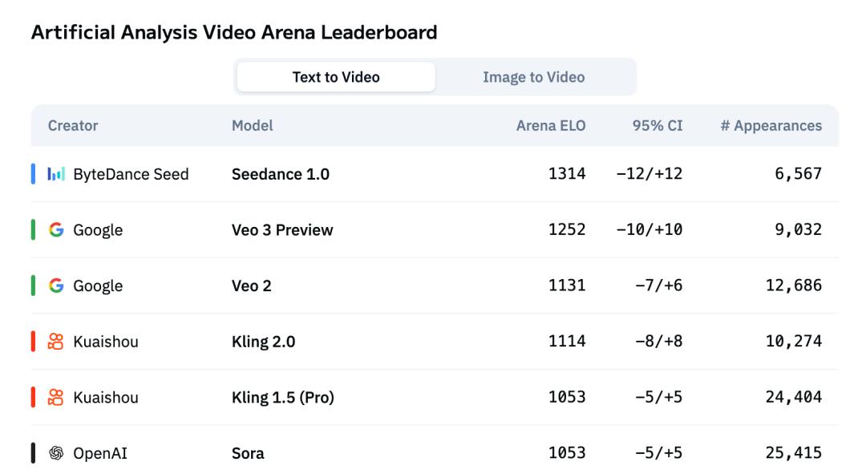Click the ByteDance Seed logo icon
The width and height of the screenshot is (866, 474).
pos(56,174)
